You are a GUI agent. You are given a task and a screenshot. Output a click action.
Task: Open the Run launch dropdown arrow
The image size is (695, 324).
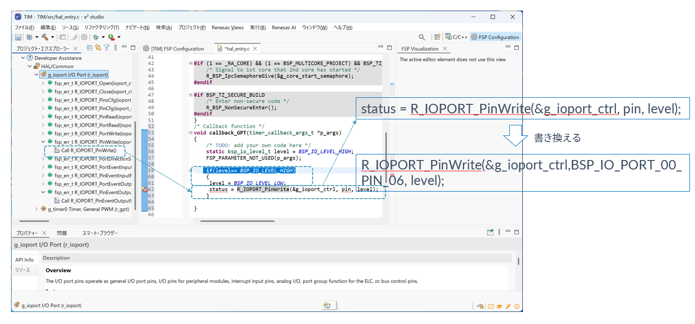(119, 37)
